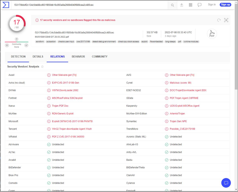Click the EXP/CVE-2017-0199.Gen detection
Screen dimensions: 238x192
(65, 83)
